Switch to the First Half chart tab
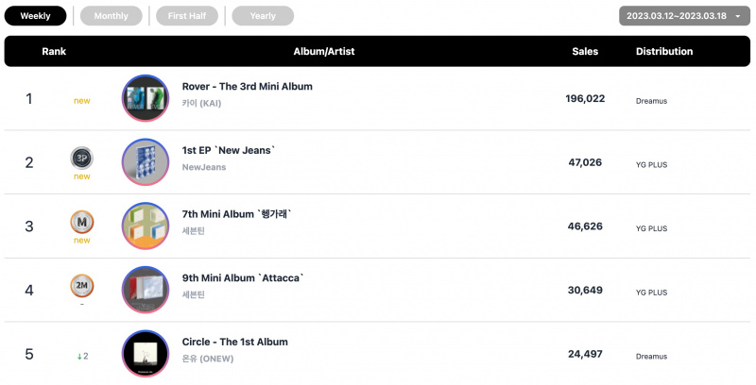This screenshot has height=385, width=756. click(x=187, y=16)
